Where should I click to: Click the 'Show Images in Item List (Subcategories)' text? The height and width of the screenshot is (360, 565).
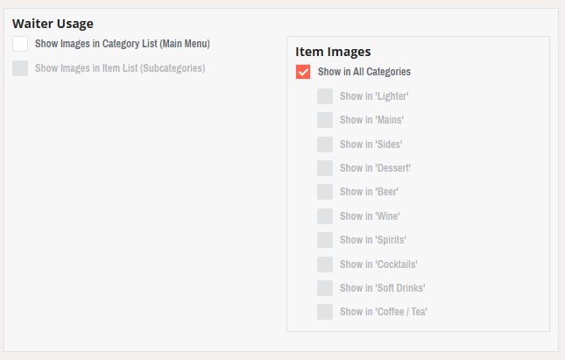point(120,68)
